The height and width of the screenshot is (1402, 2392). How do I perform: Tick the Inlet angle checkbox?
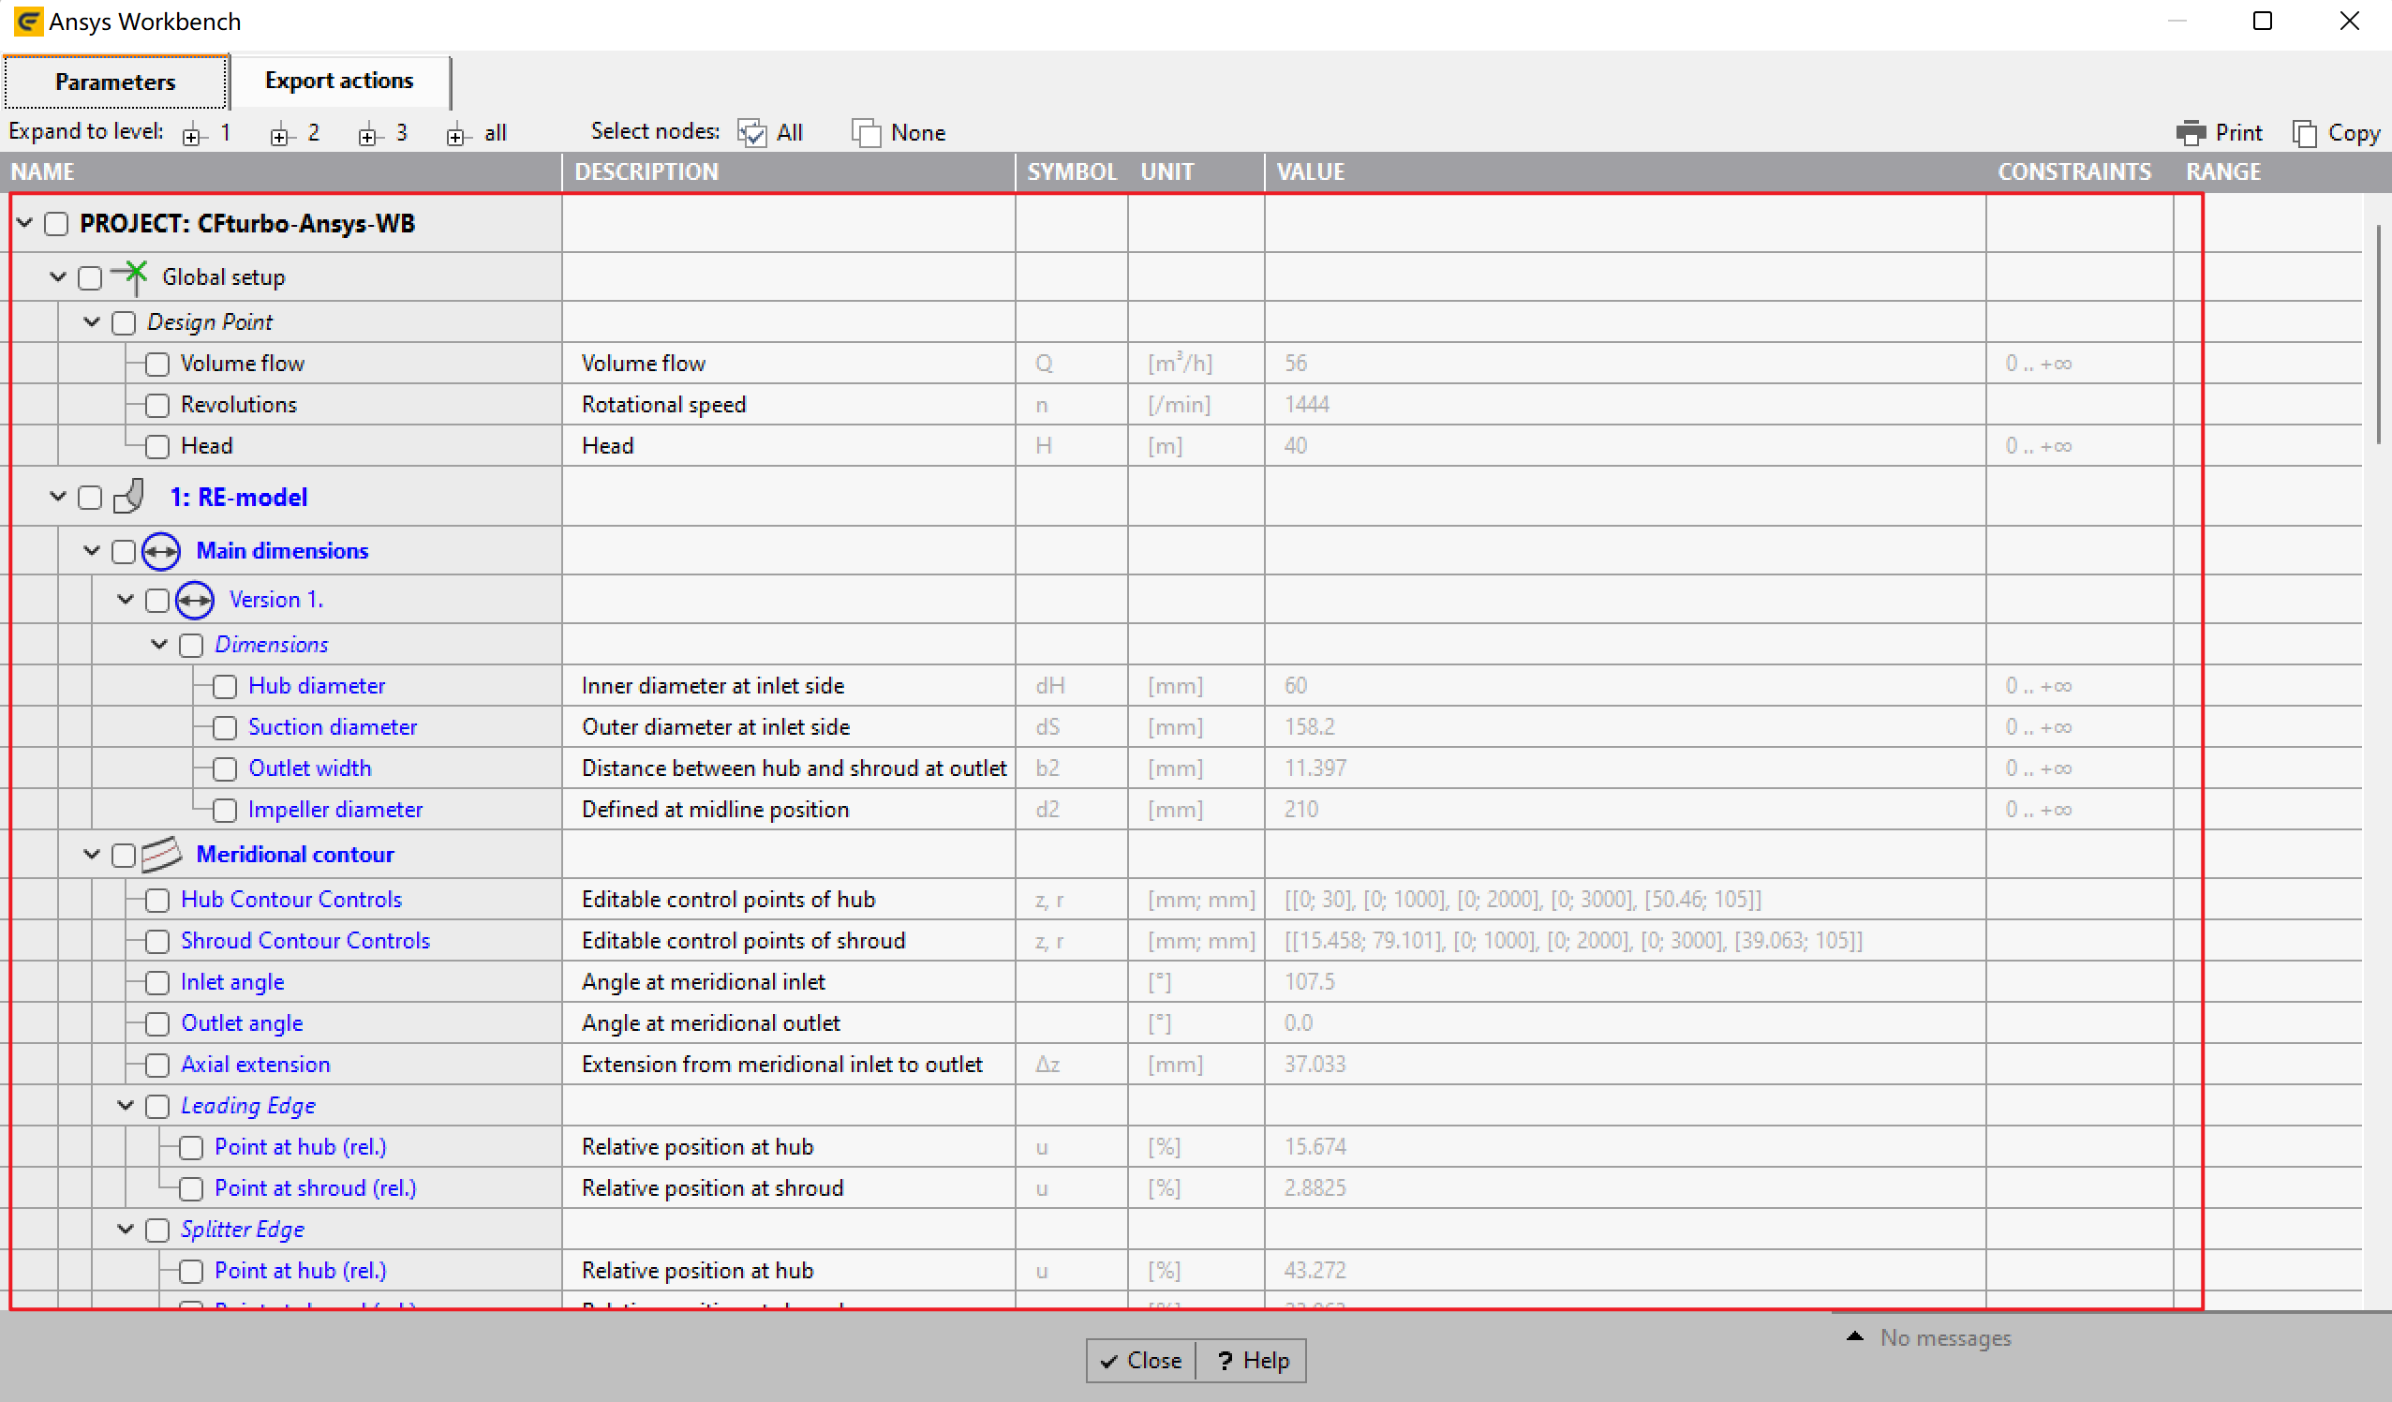tap(157, 982)
